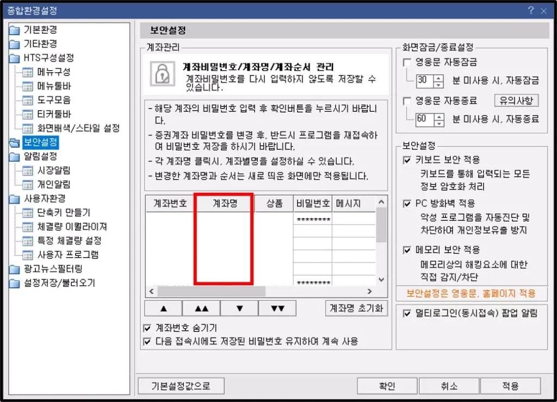557x402 pixels.
Task: Toggle 다음 접속시에도 저장된 비밀번호 유지 checkbox
Action: coord(147,342)
